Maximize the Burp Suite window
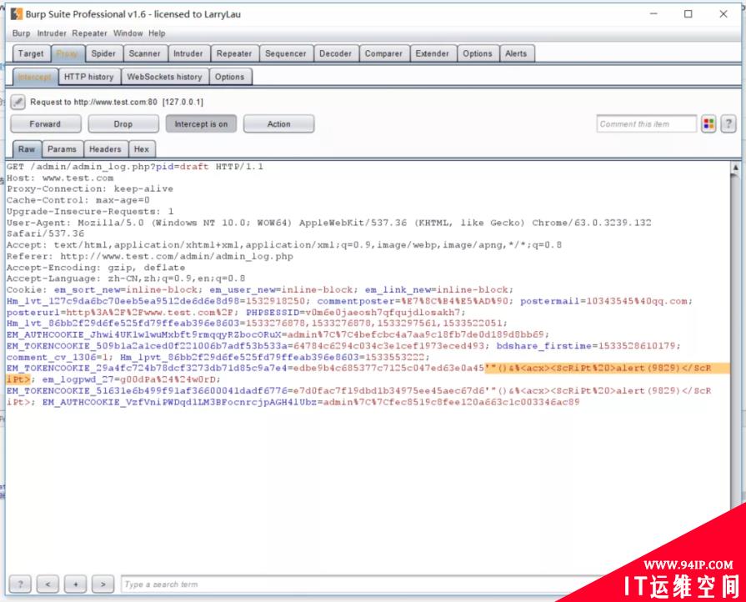746x602 pixels. pos(688,14)
